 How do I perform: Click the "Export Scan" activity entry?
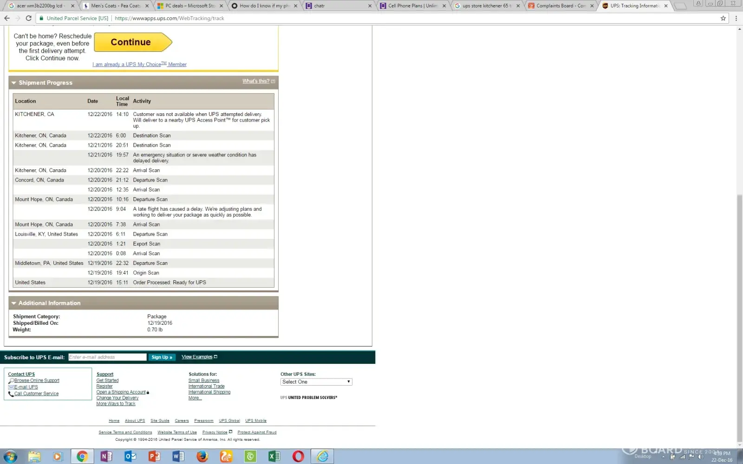(147, 244)
